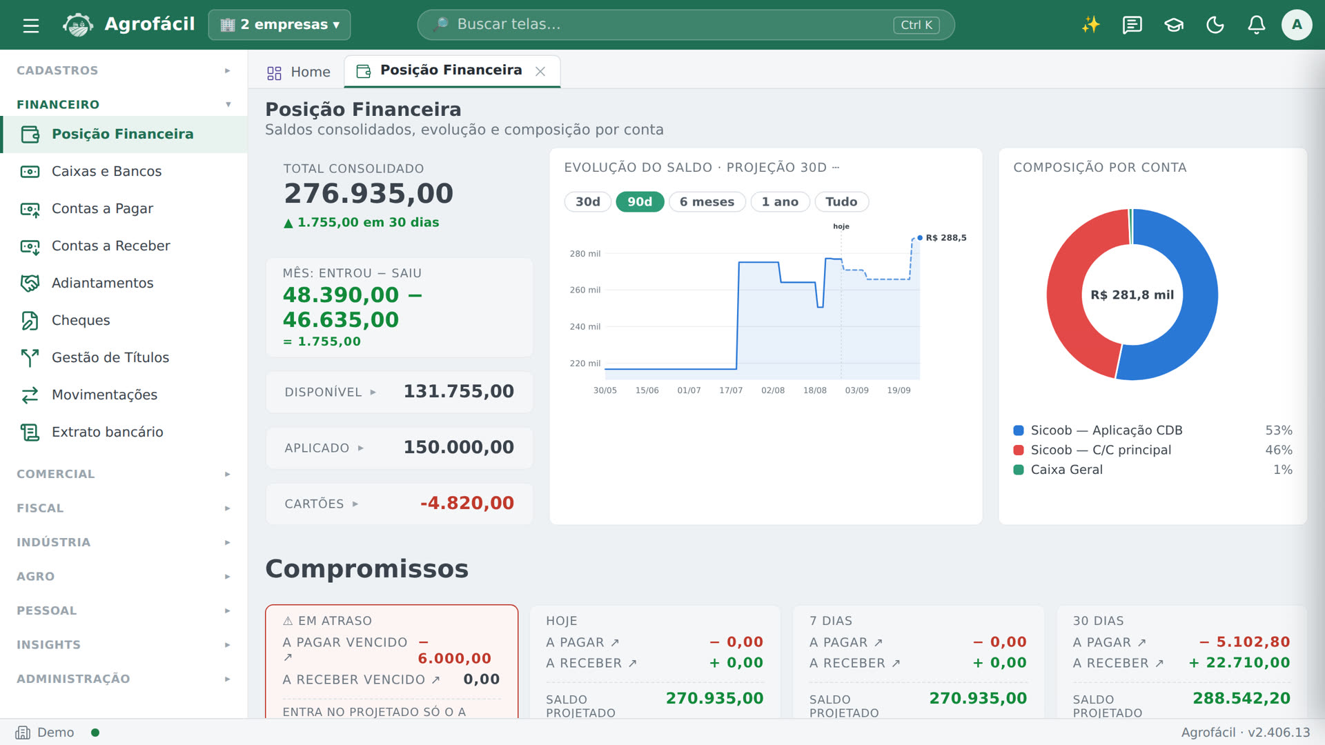Viewport: 1325px width, 745px height.
Task: Expand the INDÚSTRIA section
Action: point(124,542)
